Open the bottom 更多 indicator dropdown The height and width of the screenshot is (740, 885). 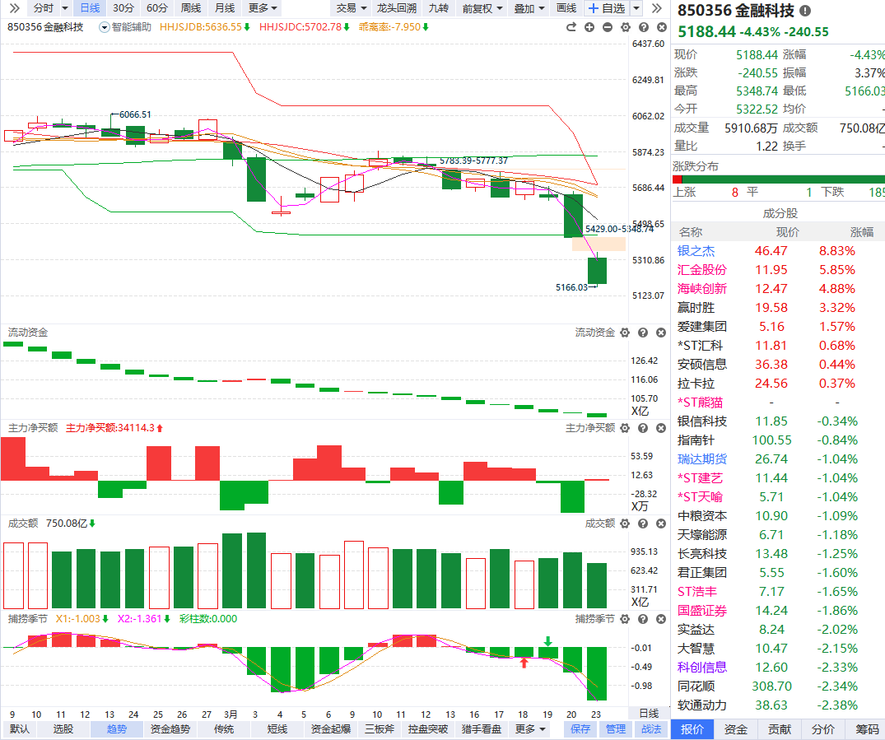[x=529, y=728]
